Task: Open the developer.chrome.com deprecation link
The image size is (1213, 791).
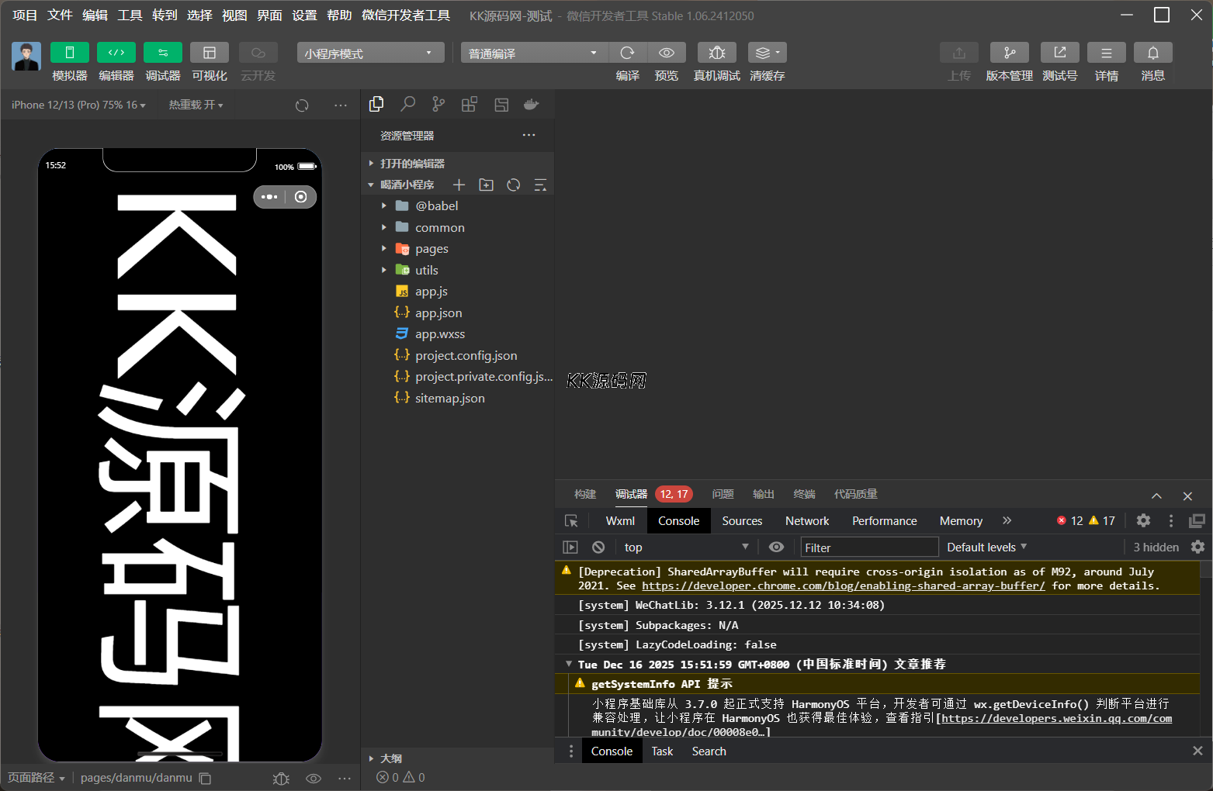Action: (x=843, y=586)
